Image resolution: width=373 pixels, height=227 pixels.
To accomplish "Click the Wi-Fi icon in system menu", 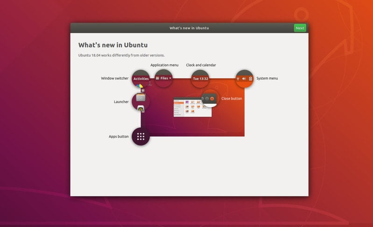I will click(x=238, y=79).
